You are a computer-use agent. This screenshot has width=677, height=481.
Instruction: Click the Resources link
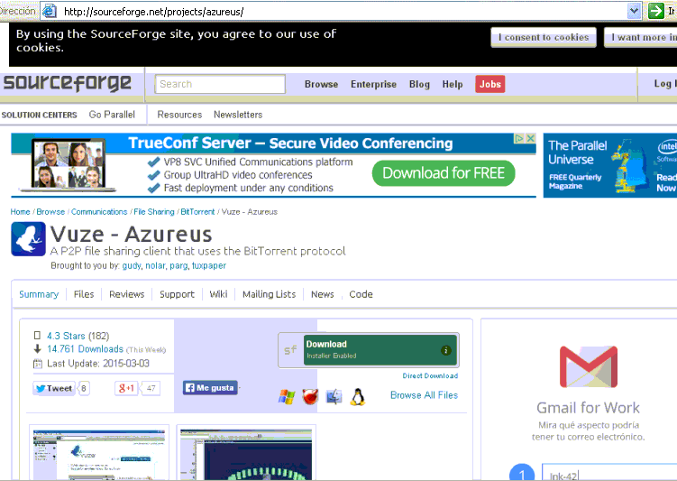[179, 115]
